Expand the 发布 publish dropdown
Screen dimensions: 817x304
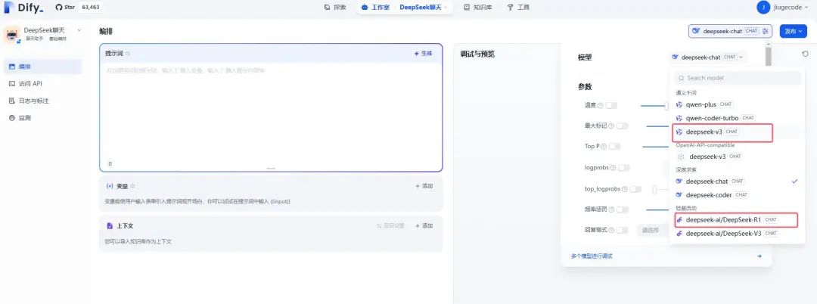(x=794, y=31)
